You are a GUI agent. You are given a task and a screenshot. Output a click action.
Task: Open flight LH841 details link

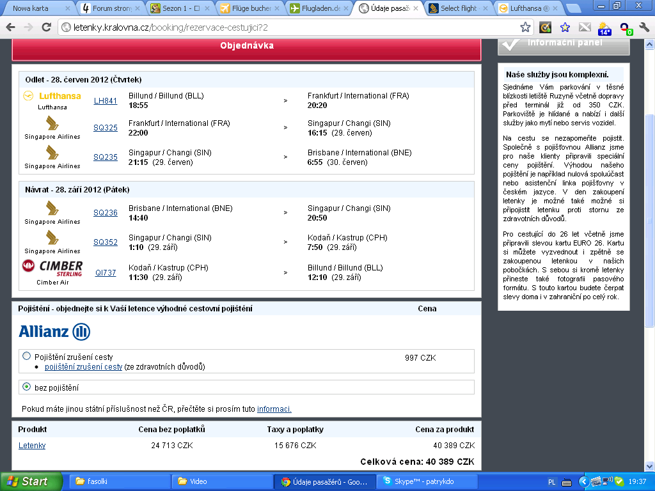tap(106, 100)
